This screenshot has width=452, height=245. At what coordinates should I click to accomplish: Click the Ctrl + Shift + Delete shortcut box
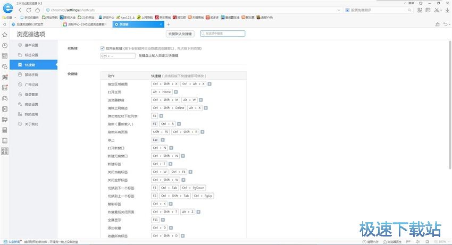point(169,108)
